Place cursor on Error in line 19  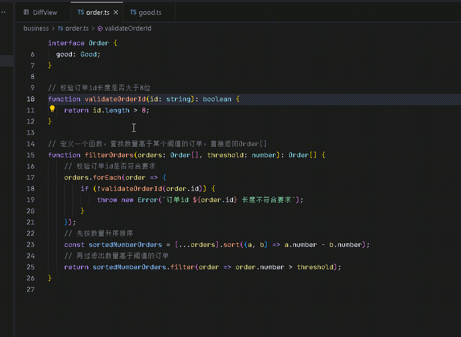(x=147, y=200)
